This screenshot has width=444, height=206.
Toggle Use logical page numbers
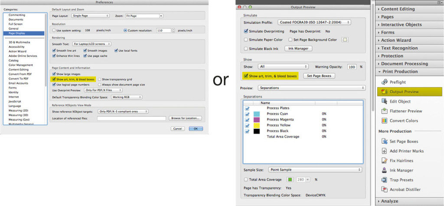[x=54, y=85]
